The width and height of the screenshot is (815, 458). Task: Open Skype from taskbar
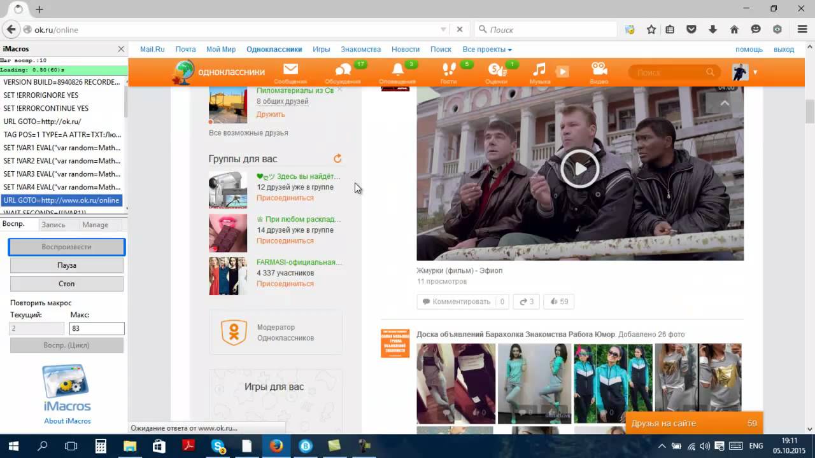[x=217, y=446]
